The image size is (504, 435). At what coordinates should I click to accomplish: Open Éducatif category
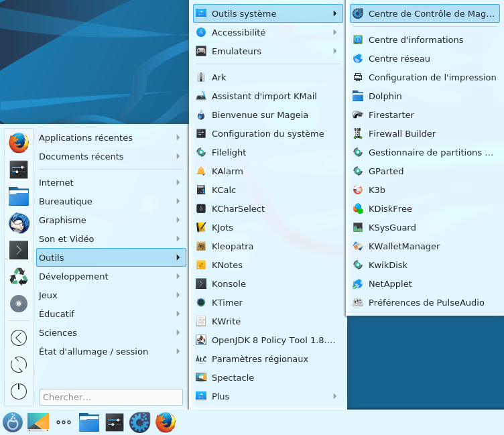click(x=111, y=314)
